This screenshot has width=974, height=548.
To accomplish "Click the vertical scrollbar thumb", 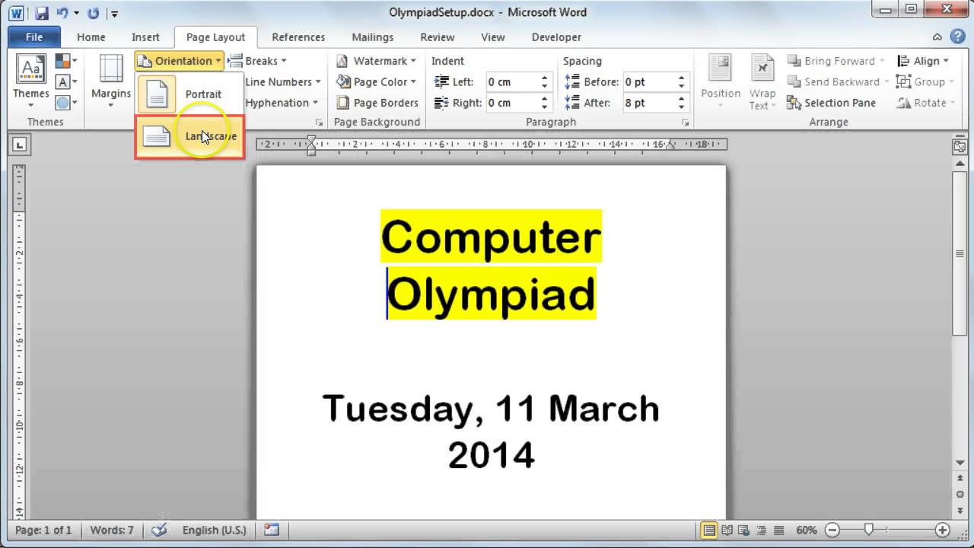I will pyautogui.click(x=960, y=253).
